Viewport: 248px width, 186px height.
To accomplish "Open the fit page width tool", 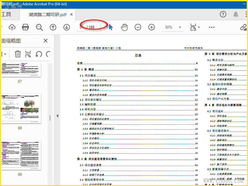I will click(193, 27).
